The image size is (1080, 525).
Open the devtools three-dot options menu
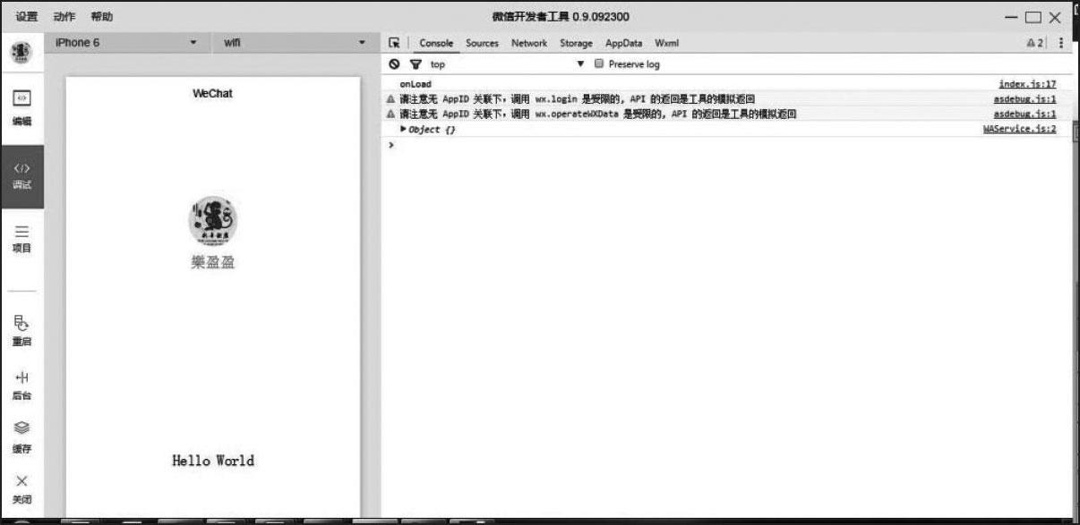coord(1061,43)
